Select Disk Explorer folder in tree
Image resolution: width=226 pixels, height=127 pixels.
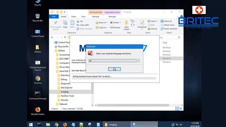point(66,87)
